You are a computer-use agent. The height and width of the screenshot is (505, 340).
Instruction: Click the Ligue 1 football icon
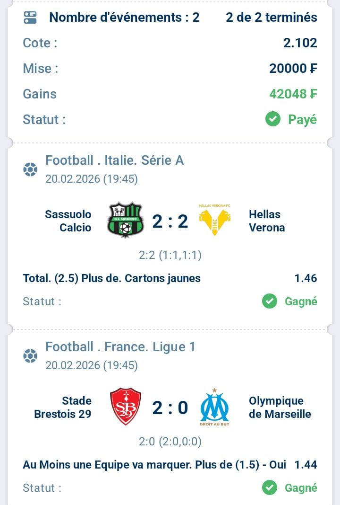pyautogui.click(x=30, y=356)
